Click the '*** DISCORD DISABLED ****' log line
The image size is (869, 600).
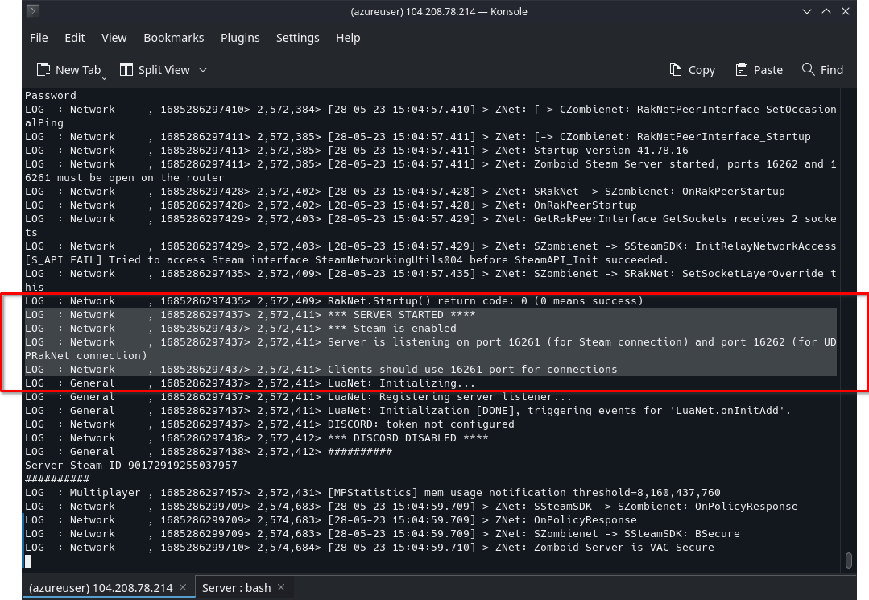pyautogui.click(x=257, y=438)
